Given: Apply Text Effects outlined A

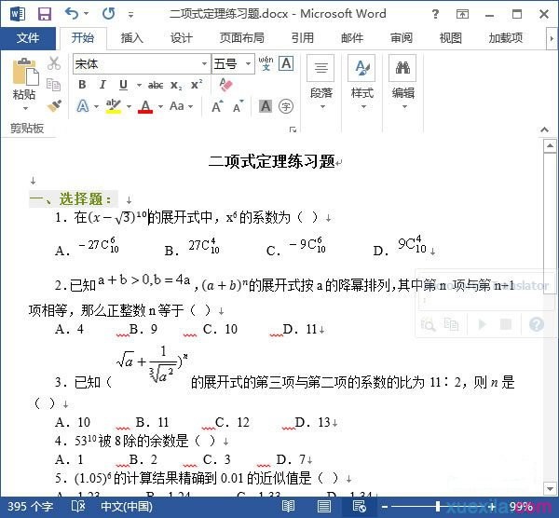Looking at the screenshot, I should click(x=83, y=106).
